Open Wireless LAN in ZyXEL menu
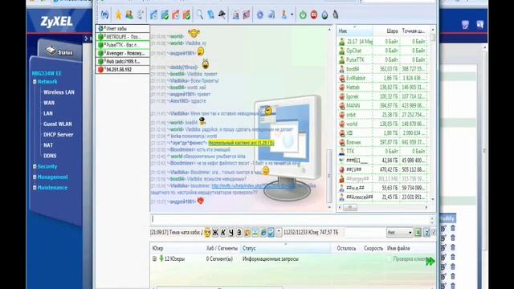This screenshot has height=289, width=514. (x=59, y=92)
